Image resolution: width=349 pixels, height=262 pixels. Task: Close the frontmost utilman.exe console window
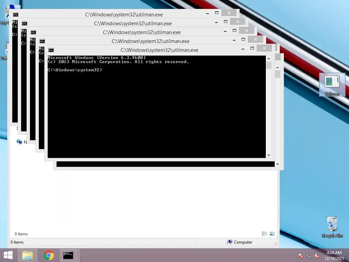(264, 48)
